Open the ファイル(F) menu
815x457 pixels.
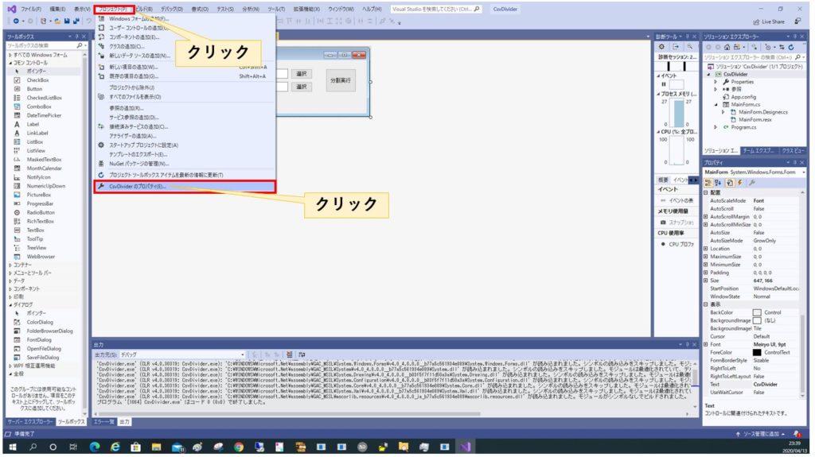tap(31, 9)
